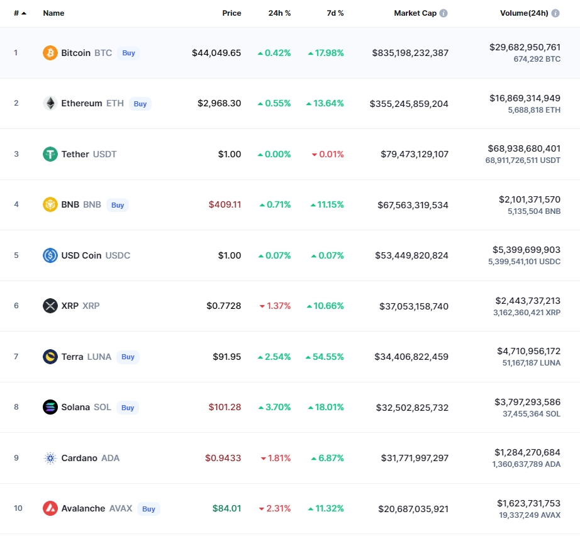
Task: Sort the table by Price header
Action: 231,13
